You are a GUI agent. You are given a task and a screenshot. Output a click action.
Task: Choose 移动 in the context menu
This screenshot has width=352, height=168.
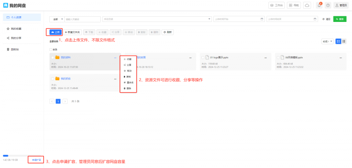pyautogui.click(x=128, y=71)
